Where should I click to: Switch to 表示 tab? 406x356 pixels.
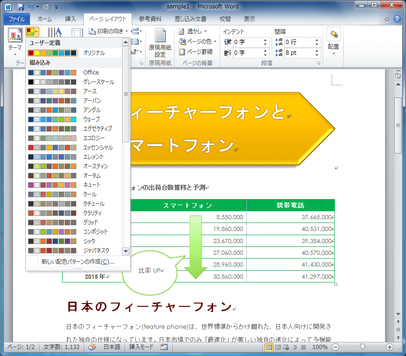[249, 19]
